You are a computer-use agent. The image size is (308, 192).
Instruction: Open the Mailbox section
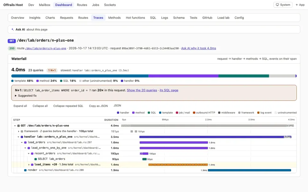pyautogui.click(x=45, y=5)
